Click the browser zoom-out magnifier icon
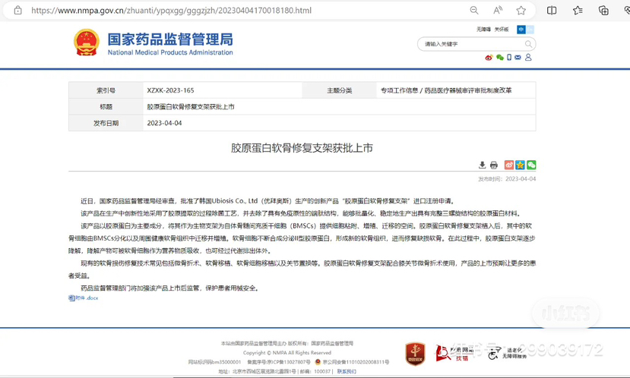This screenshot has width=630, height=378. pyautogui.click(x=474, y=11)
